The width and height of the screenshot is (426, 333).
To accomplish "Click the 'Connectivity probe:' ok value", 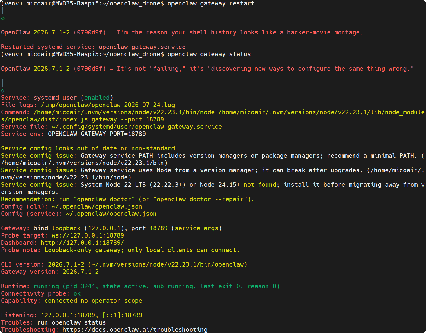I will tap(77, 293).
